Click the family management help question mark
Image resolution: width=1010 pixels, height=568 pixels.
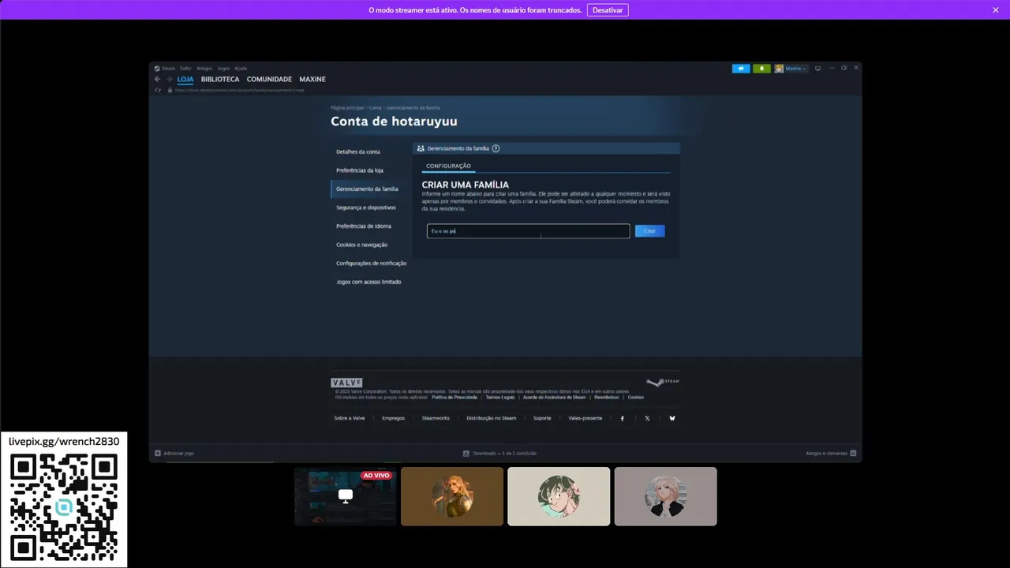click(496, 148)
